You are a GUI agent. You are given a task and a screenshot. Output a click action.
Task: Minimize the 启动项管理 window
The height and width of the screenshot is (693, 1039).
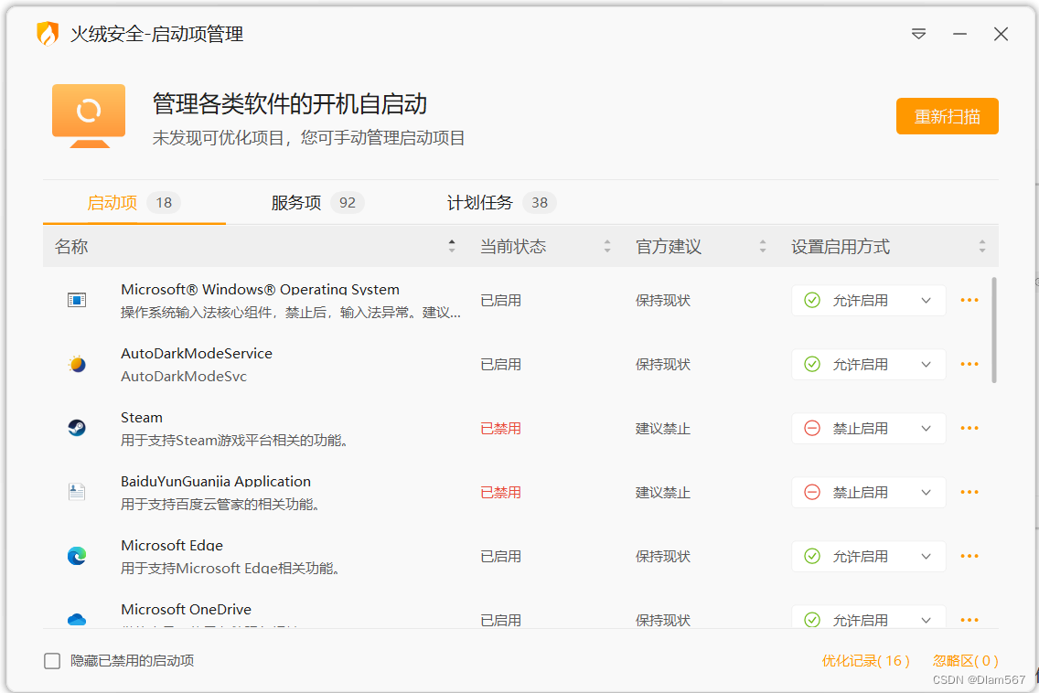(x=959, y=34)
